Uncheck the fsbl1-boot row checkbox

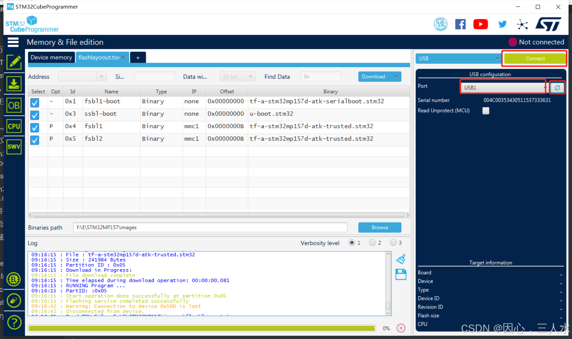point(34,102)
